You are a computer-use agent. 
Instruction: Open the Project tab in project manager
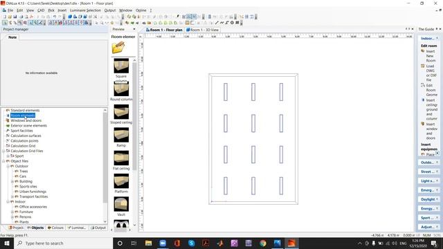click(x=16, y=228)
